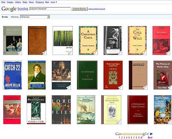Open the red The Jungle book cover

coord(161,40)
